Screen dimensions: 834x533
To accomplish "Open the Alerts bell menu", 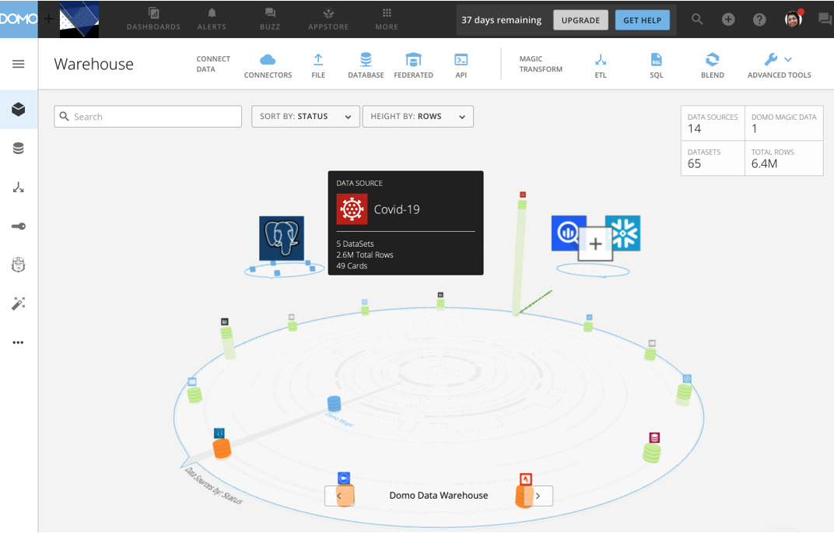I will [212, 19].
